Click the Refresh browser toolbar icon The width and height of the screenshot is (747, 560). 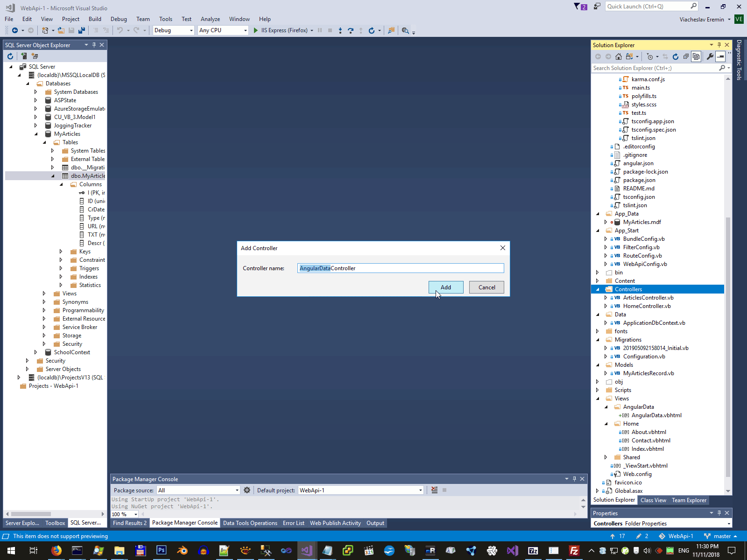coord(372,30)
